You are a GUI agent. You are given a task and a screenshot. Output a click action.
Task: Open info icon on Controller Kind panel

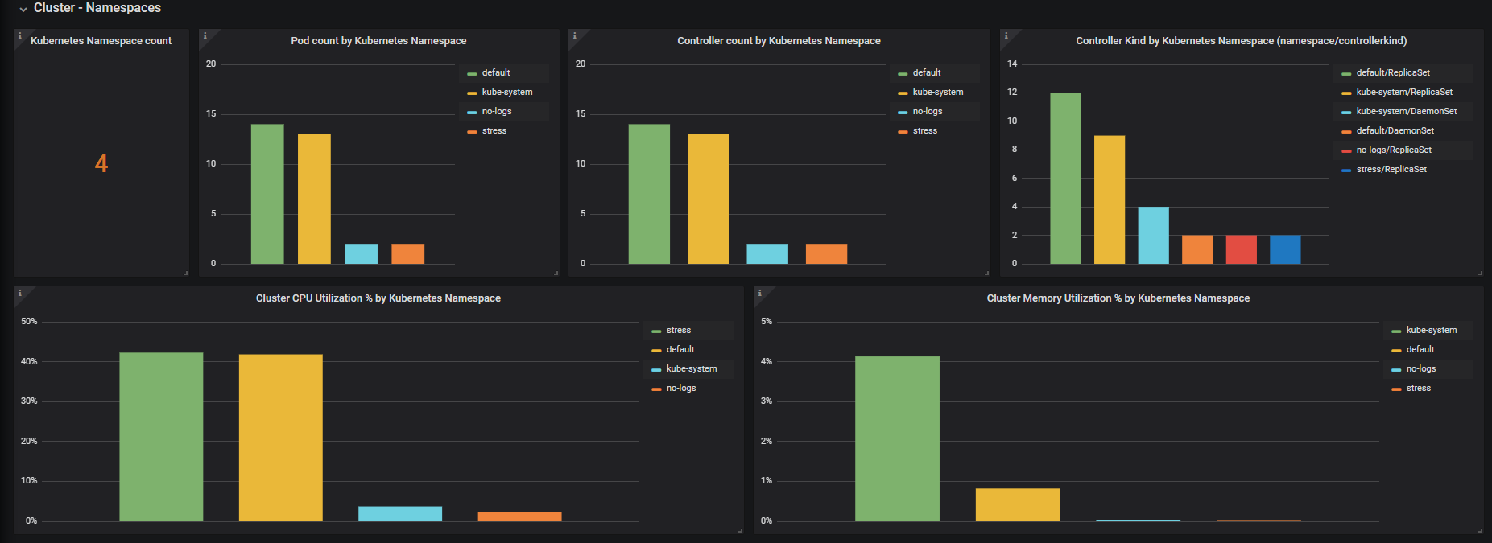1006,35
